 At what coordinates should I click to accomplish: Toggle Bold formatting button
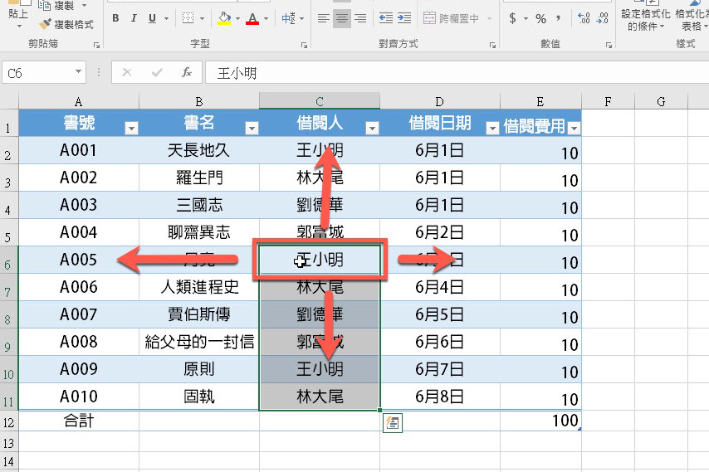[115, 18]
